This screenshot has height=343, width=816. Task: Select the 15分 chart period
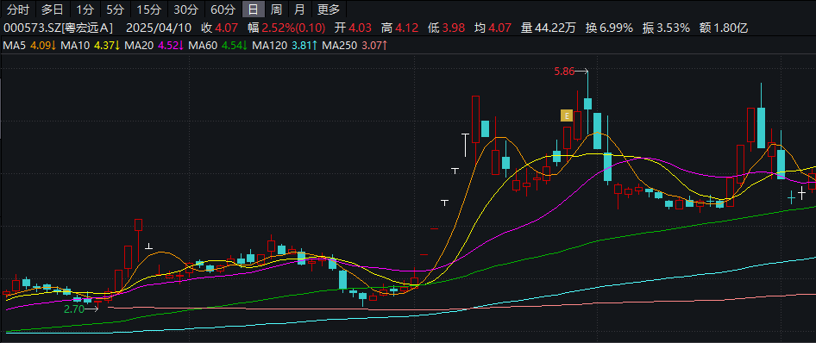click(149, 9)
